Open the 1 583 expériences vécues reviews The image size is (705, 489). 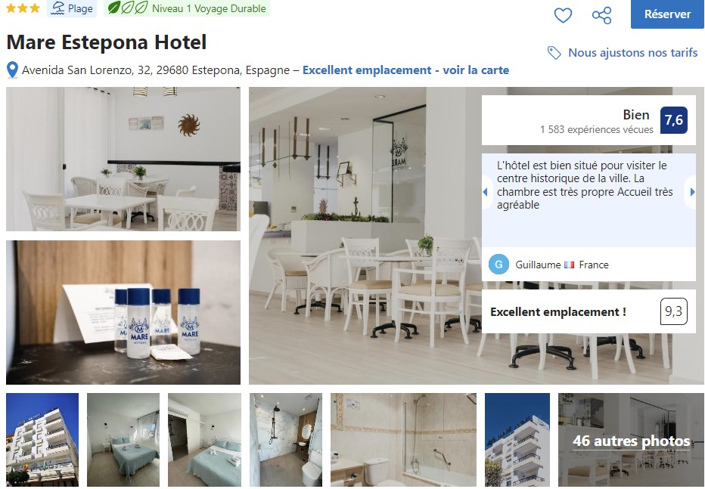point(597,129)
